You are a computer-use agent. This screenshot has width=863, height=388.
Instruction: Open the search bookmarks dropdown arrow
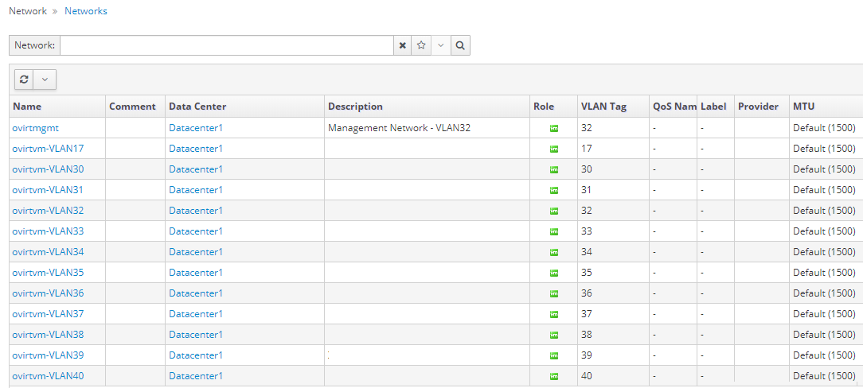(441, 45)
